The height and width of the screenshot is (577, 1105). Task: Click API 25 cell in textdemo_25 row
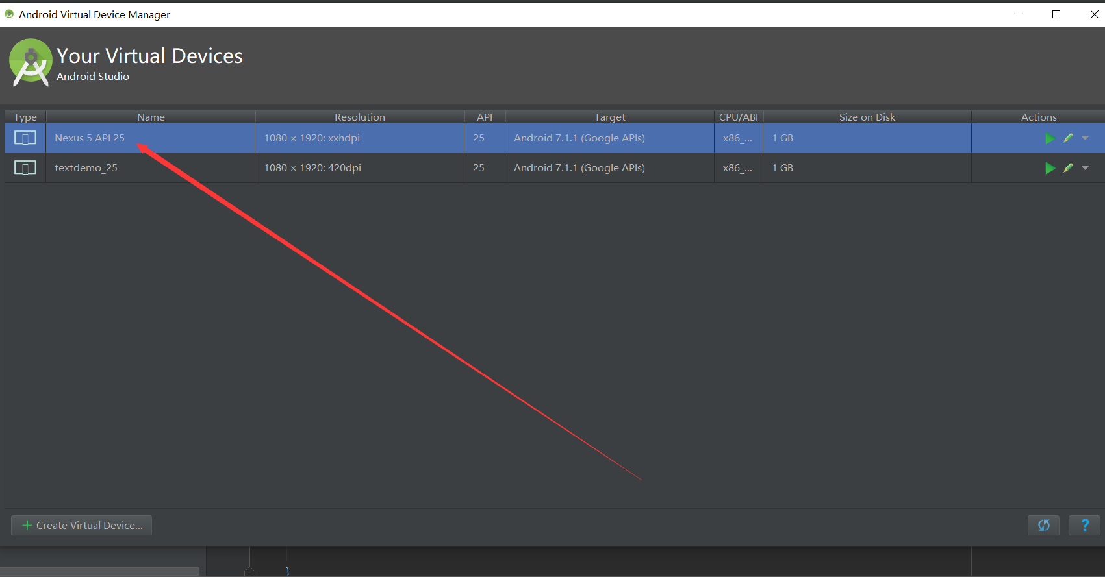(485, 168)
